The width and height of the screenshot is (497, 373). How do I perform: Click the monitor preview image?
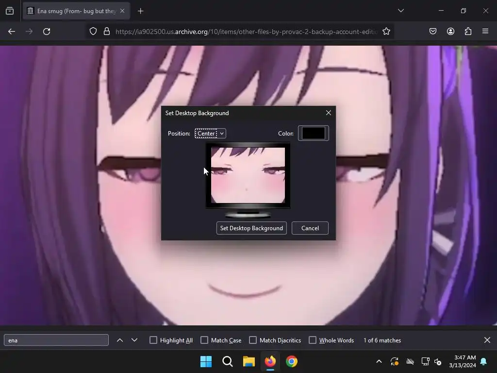tap(248, 175)
